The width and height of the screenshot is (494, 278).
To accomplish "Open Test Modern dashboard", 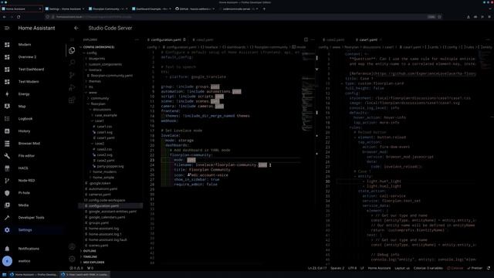I will point(29,82).
